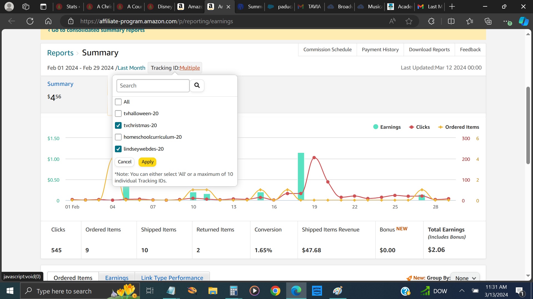This screenshot has width=533, height=299.
Task: Open Prime Video from the taskbar
Action: (317, 291)
